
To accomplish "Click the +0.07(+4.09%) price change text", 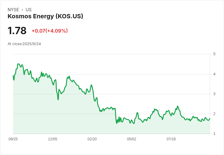I will click(x=50, y=31).
